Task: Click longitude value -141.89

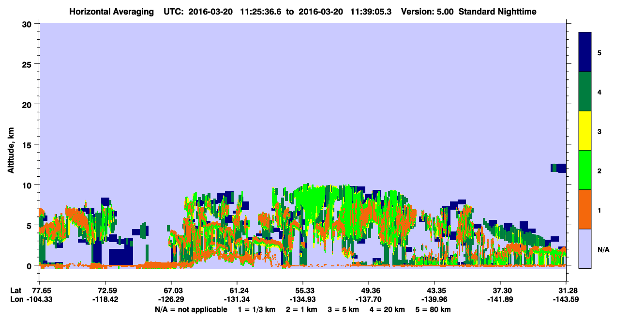Action: click(x=500, y=299)
